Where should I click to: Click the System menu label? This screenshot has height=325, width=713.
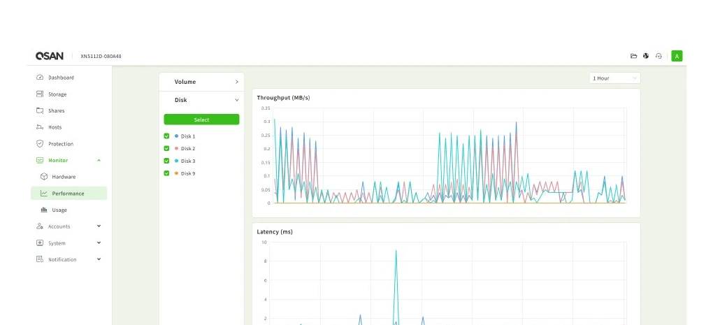[57, 243]
